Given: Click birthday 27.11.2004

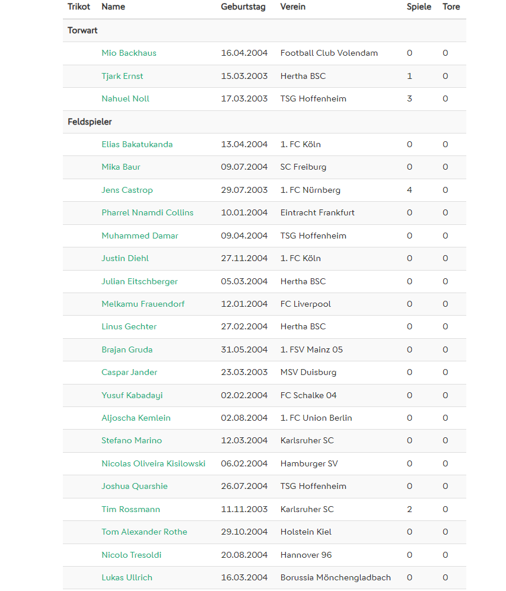Looking at the screenshot, I should (244, 258).
